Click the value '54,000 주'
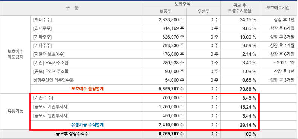This screenshot has height=139, width=298. [174, 80]
